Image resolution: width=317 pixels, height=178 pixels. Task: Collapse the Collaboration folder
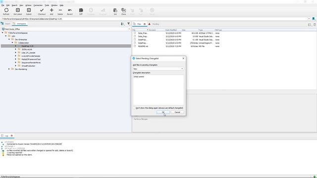tap(12, 43)
